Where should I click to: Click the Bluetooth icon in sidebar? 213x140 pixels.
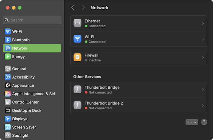tap(8, 40)
